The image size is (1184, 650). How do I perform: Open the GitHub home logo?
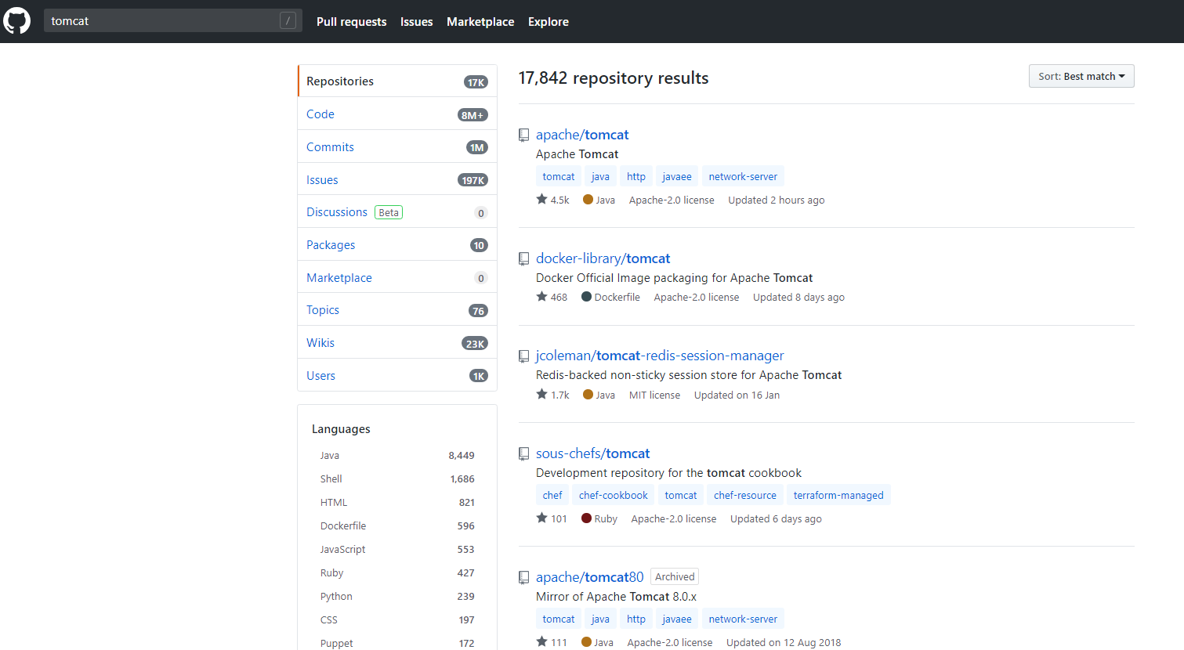(16, 21)
